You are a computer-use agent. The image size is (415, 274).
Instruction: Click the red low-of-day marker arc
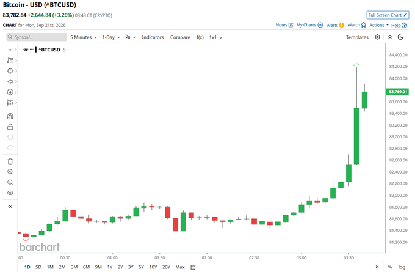pos(26,239)
